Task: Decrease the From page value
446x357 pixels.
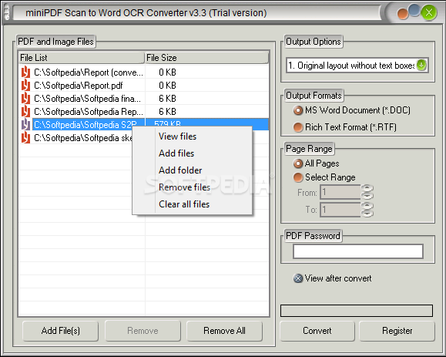Action: [x=367, y=196]
